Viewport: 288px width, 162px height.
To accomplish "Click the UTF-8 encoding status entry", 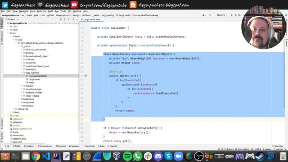I will point(258,149).
